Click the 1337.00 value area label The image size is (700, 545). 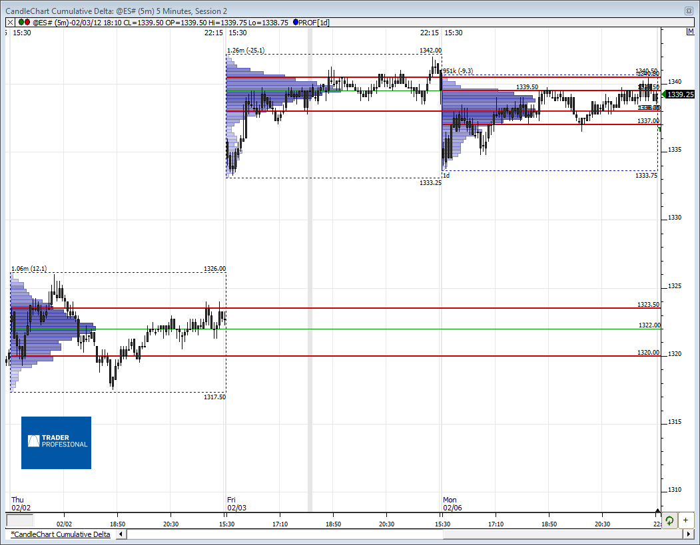tap(648, 121)
